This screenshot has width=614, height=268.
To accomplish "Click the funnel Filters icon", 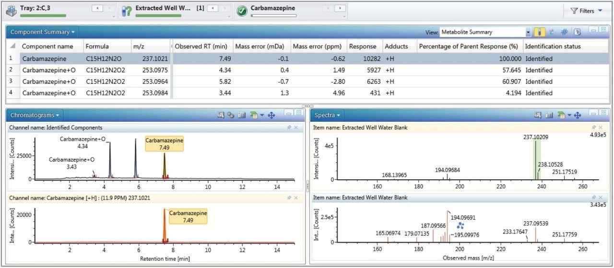I will (574, 11).
